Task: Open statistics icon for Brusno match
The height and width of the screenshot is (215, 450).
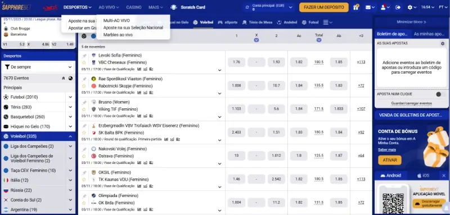Action: click(139, 116)
